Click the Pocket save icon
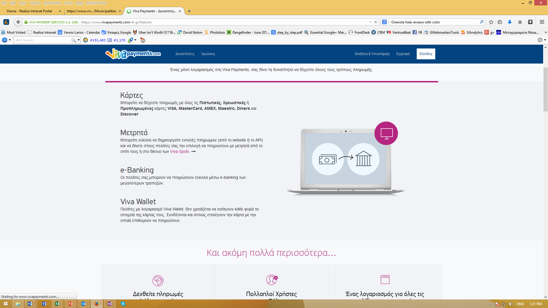548x308 pixels. 530,22
